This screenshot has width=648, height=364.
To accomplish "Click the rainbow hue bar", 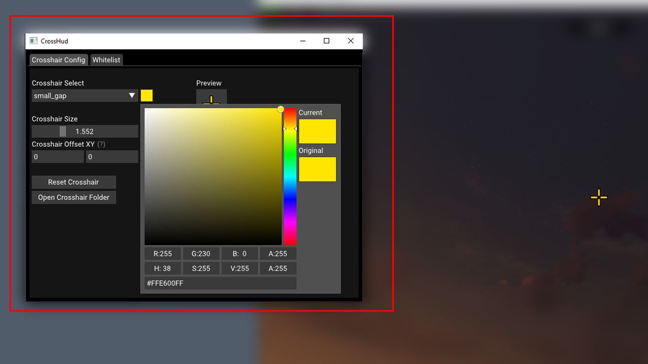I will (290, 177).
